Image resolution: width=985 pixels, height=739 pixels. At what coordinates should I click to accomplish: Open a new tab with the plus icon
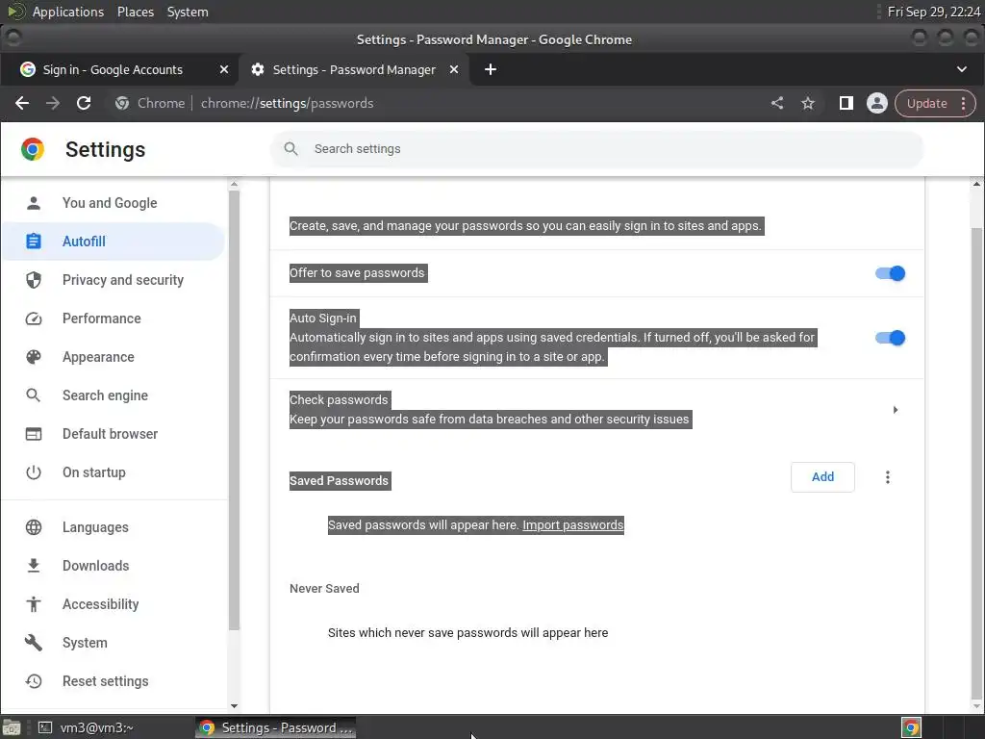coord(491,69)
